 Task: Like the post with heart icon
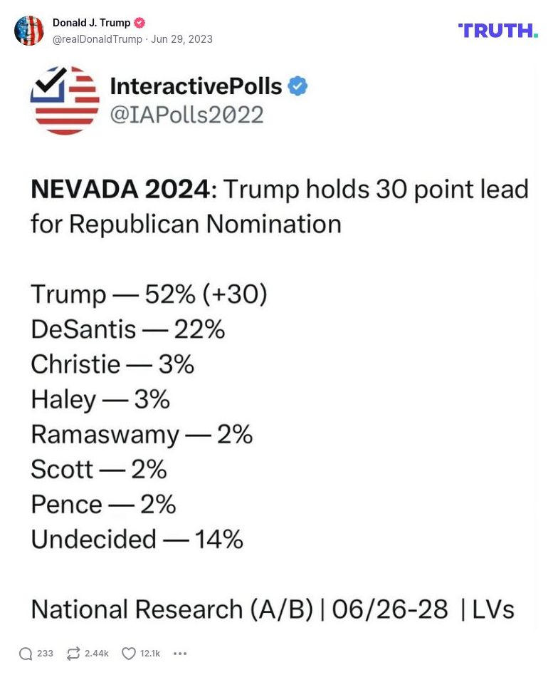point(129,654)
